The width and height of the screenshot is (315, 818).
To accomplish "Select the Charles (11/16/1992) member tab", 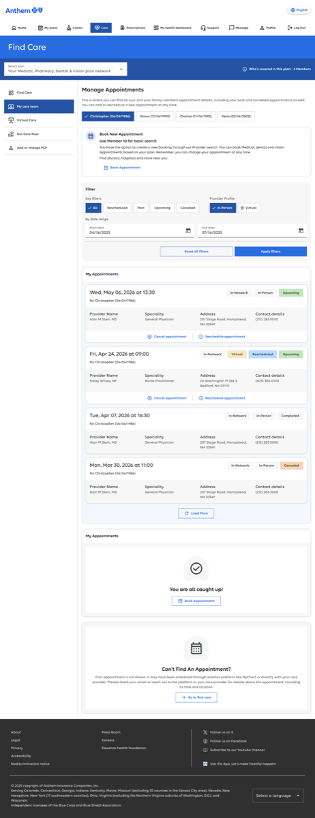I will coord(196,117).
